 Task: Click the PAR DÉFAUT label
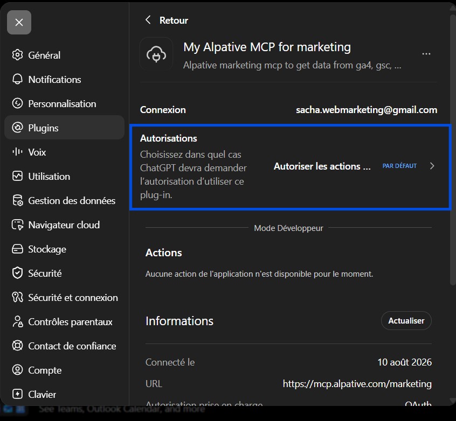(399, 166)
